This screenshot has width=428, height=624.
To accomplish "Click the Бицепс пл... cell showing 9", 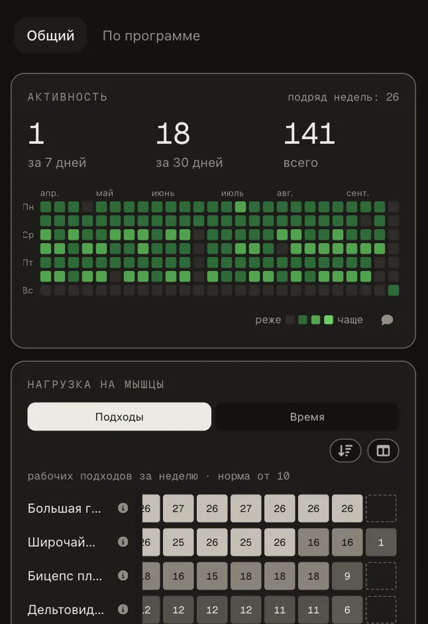I will 347,576.
